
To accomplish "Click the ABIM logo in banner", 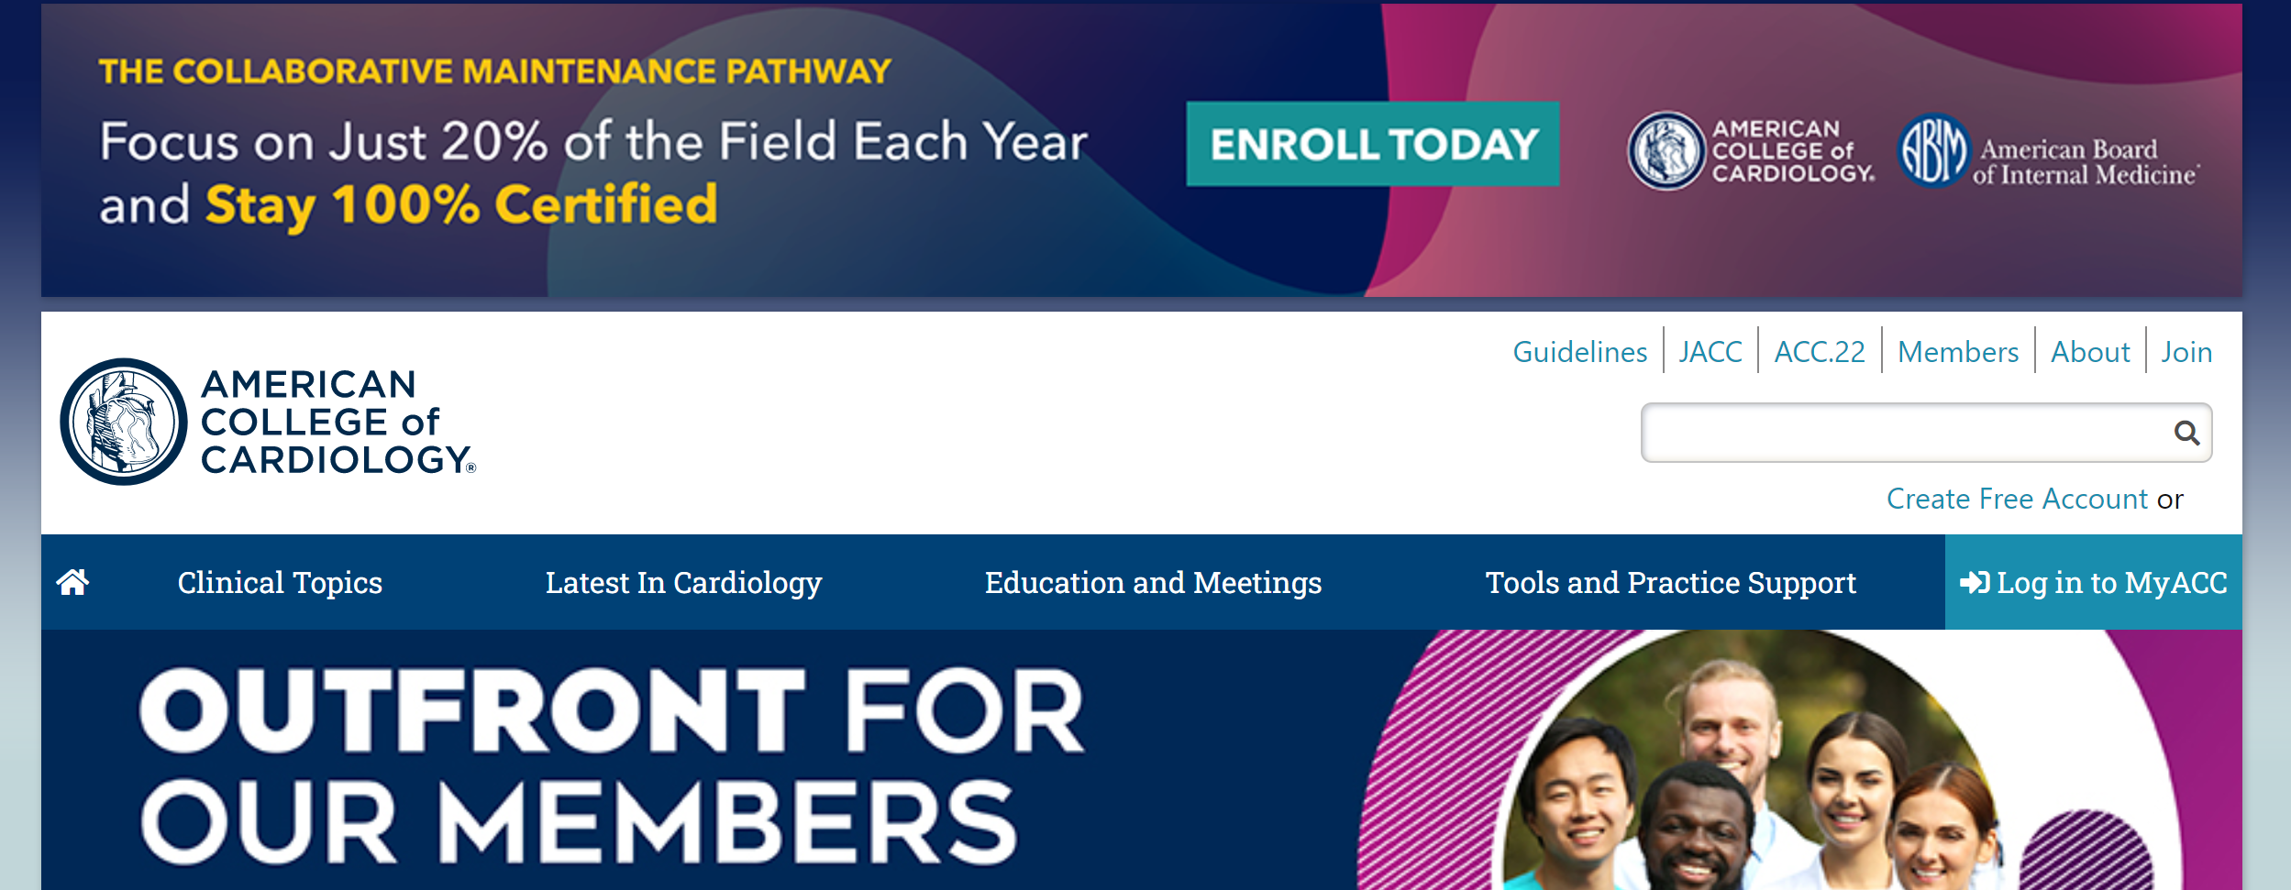I will 2047,151.
